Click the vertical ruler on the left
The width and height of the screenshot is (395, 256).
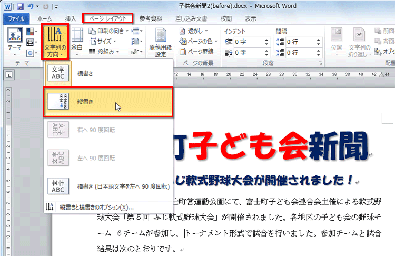[x=8, y=171]
